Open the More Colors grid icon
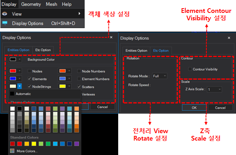 pos(12,151)
